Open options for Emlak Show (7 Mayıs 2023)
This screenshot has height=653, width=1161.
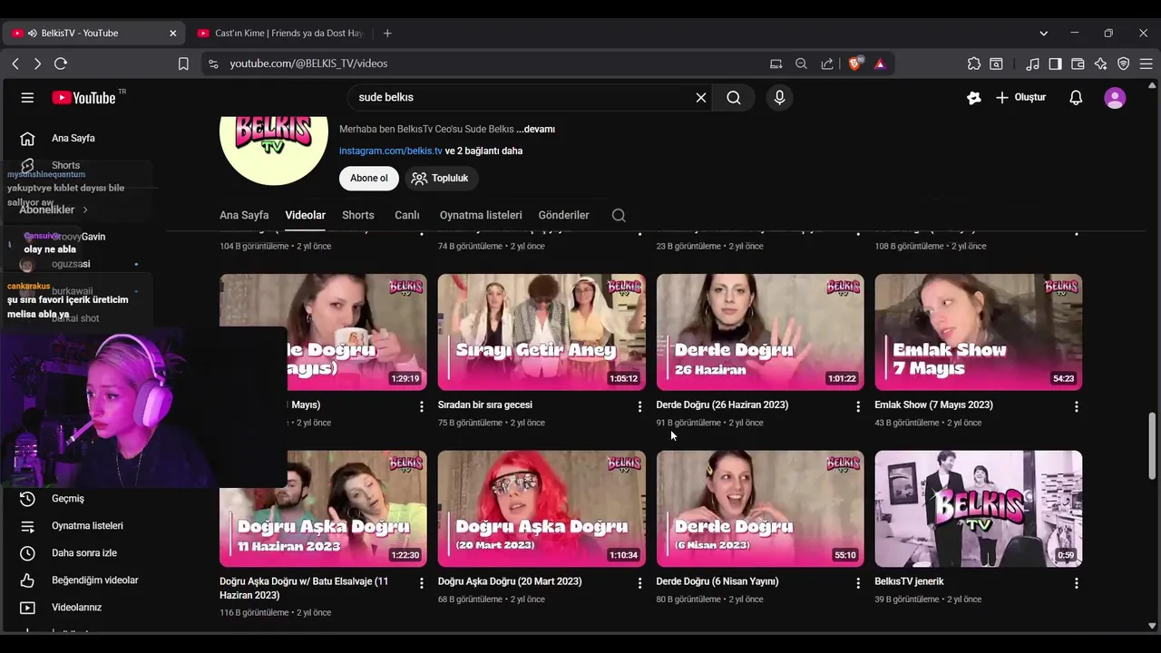(x=1077, y=406)
